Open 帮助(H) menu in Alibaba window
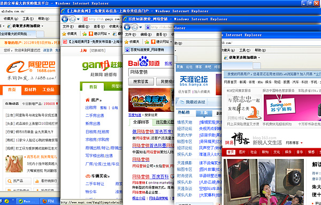321x205 pixels. pyautogui.click(x=44, y=19)
